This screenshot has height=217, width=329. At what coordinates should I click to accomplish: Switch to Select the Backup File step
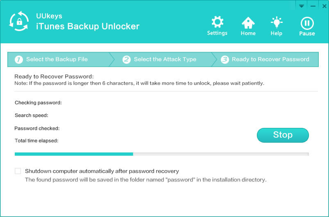tap(57, 60)
